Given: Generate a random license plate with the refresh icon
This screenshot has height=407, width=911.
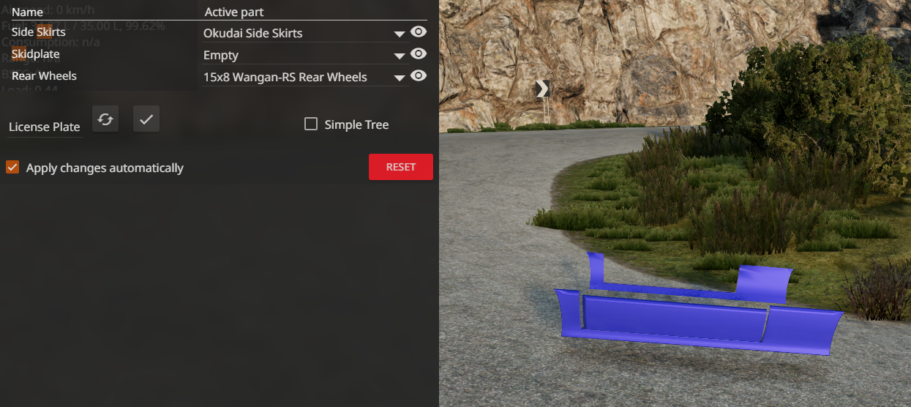Looking at the screenshot, I should point(105,119).
